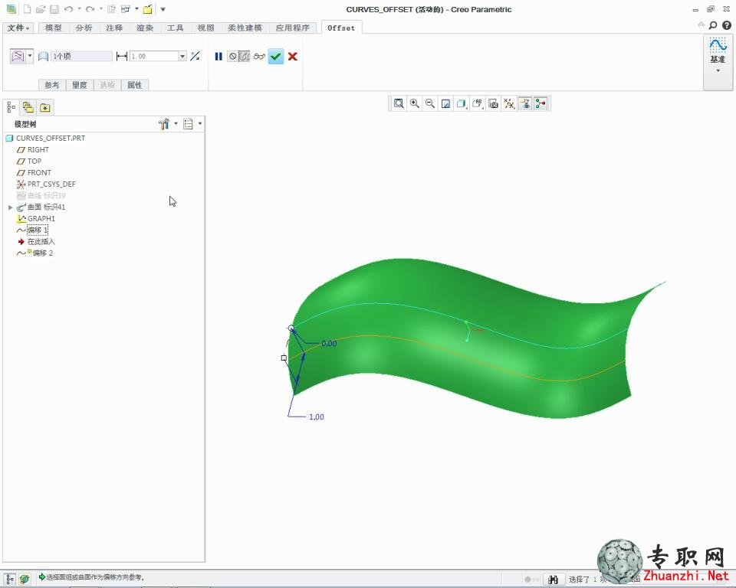736x588 pixels.
Task: Open the 量度 slide-down panel
Action: (79, 85)
